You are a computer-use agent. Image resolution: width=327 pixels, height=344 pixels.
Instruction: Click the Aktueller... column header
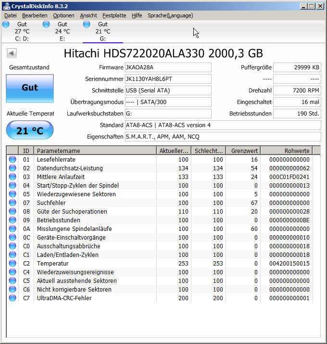[174, 151]
